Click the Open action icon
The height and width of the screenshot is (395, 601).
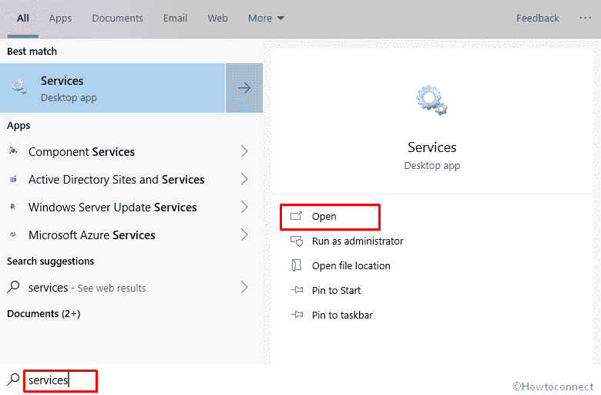(x=297, y=216)
